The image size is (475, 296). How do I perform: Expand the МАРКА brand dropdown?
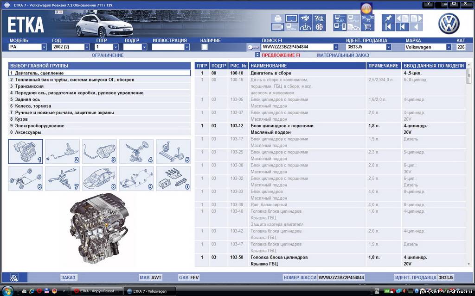[449, 47]
